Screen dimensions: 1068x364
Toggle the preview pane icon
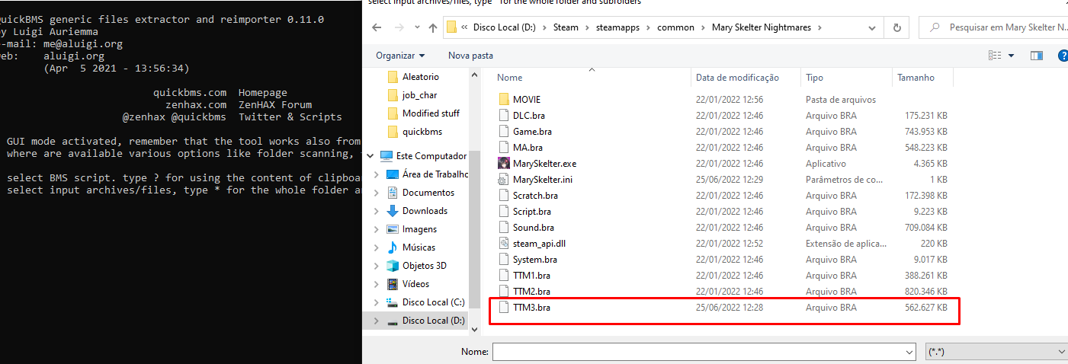pyautogui.click(x=1036, y=56)
